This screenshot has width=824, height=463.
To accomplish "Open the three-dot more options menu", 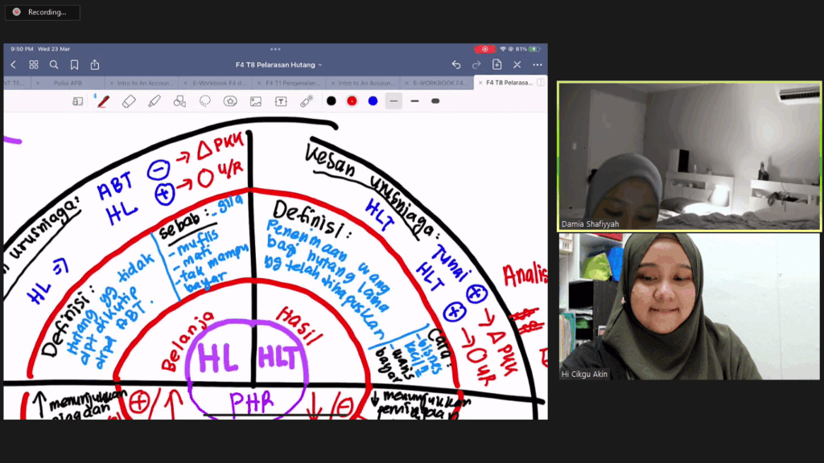I will 538,65.
